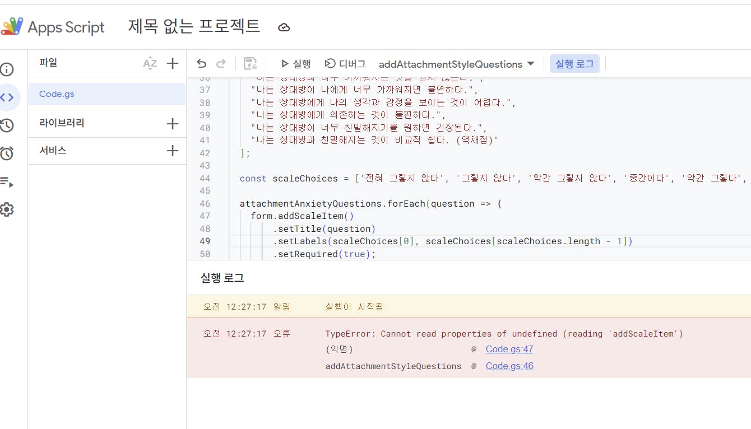Viewport: 751px width, 429px height.
Task: Click the .setTitle(question) code line
Action: click(324, 229)
